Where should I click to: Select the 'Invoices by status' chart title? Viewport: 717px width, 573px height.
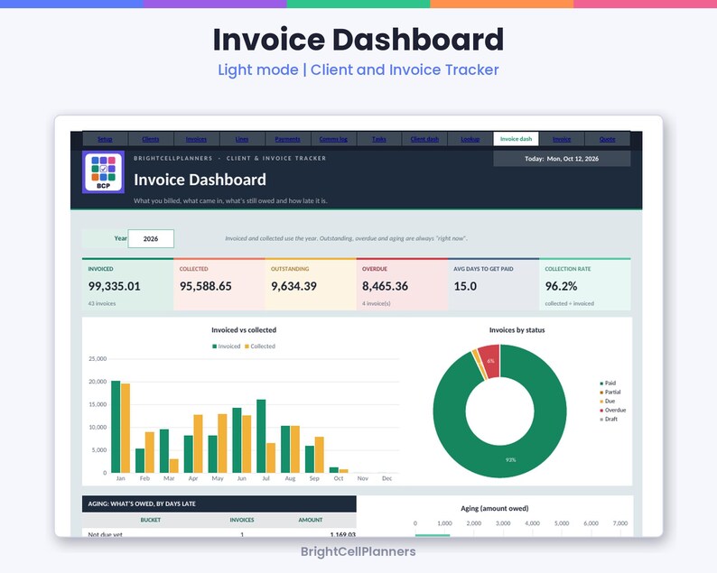[x=517, y=330]
